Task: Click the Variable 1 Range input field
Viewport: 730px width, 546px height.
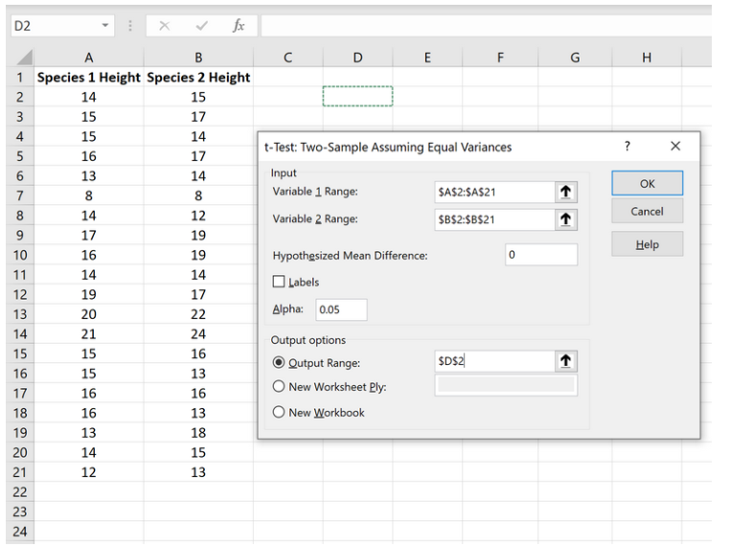Action: coord(494,192)
